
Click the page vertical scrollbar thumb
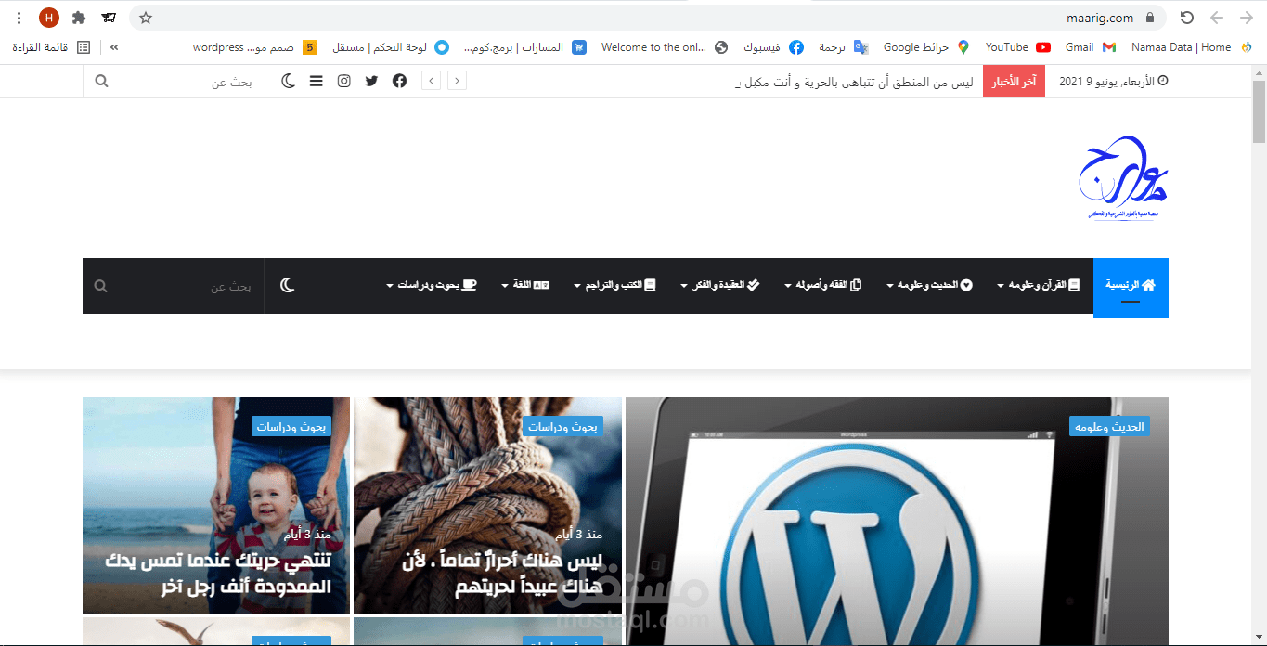(x=1259, y=111)
